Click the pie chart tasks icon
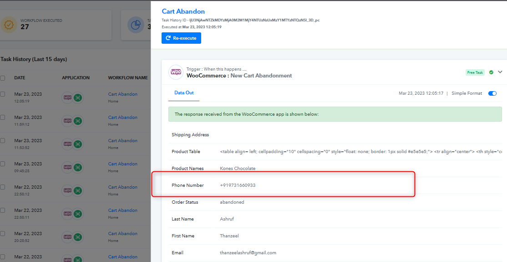 tap(136, 25)
